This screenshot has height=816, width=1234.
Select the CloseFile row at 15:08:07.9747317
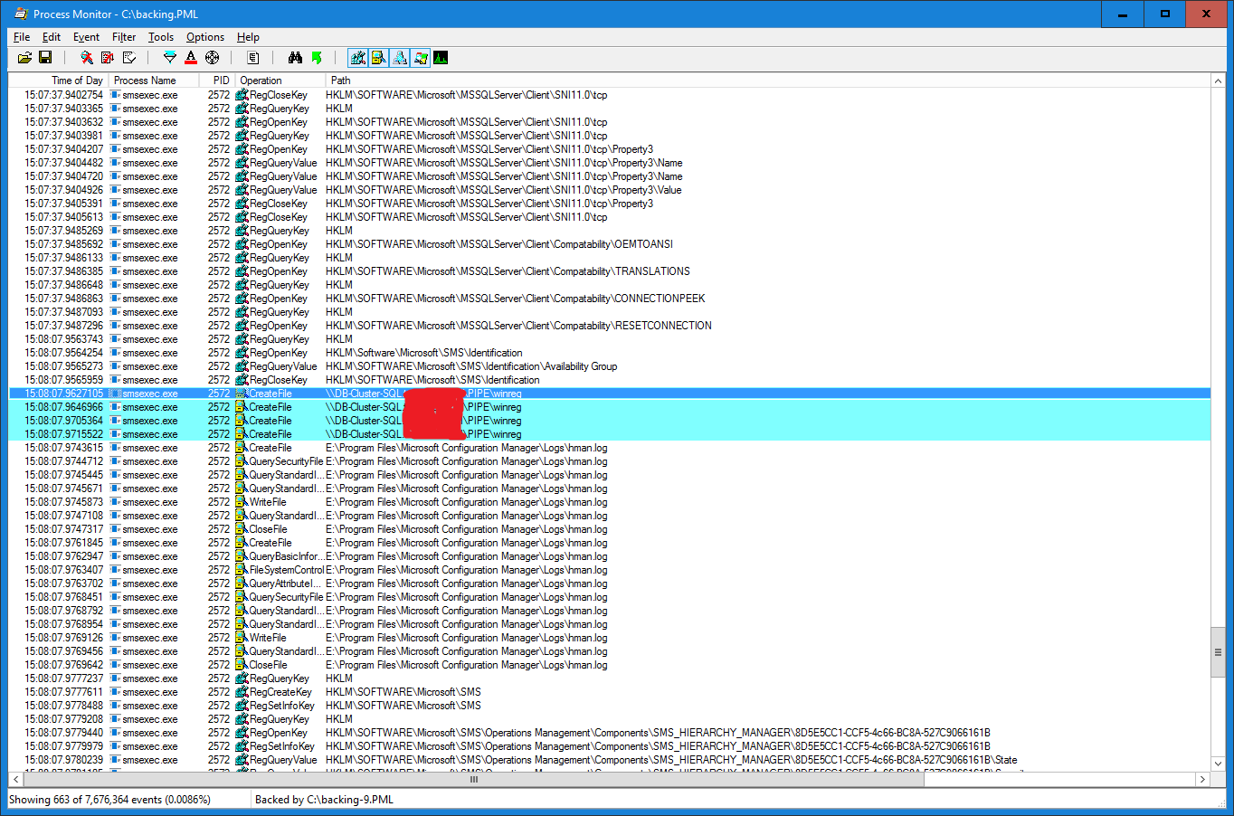click(610, 529)
